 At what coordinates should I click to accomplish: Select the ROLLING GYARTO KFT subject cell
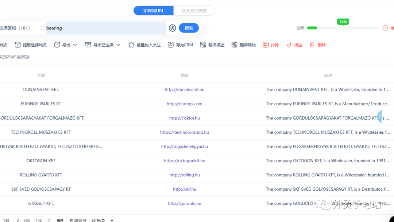tap(41, 175)
